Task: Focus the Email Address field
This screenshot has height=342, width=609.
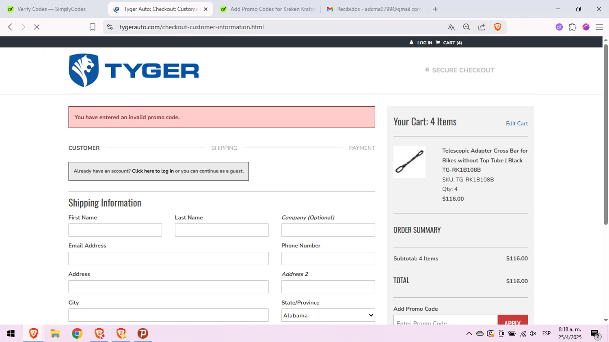Action: tap(168, 258)
